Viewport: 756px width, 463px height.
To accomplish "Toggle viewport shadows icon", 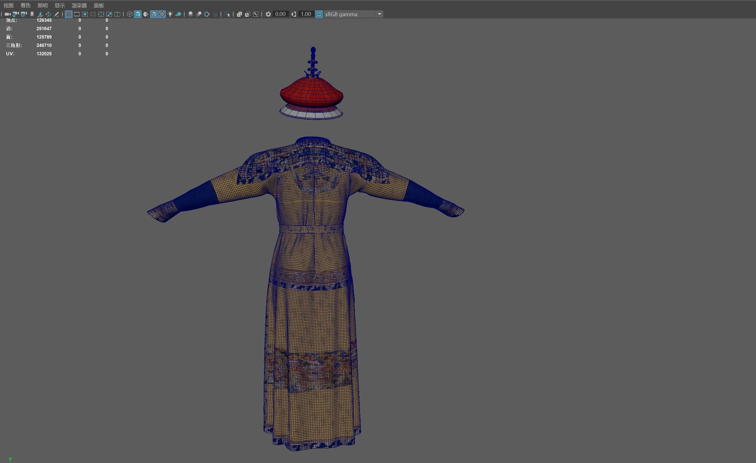I will pyautogui.click(x=178, y=14).
